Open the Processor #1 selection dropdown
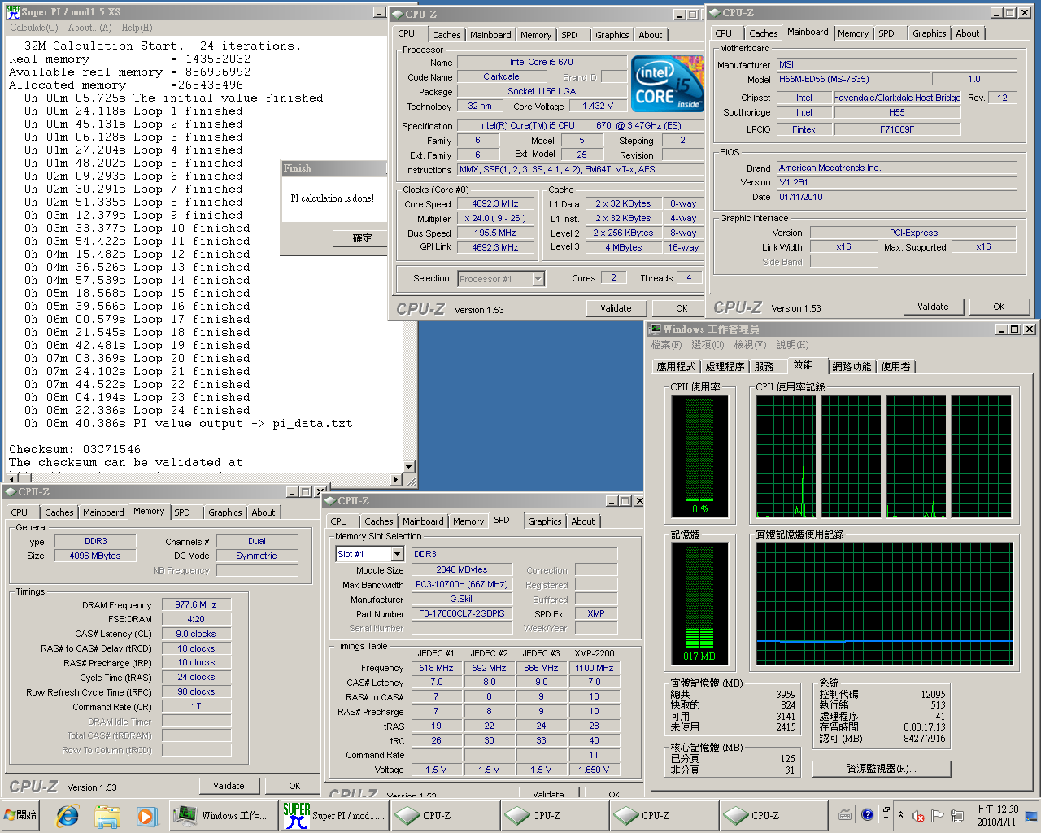This screenshot has height=833, width=1041. pyautogui.click(x=538, y=279)
